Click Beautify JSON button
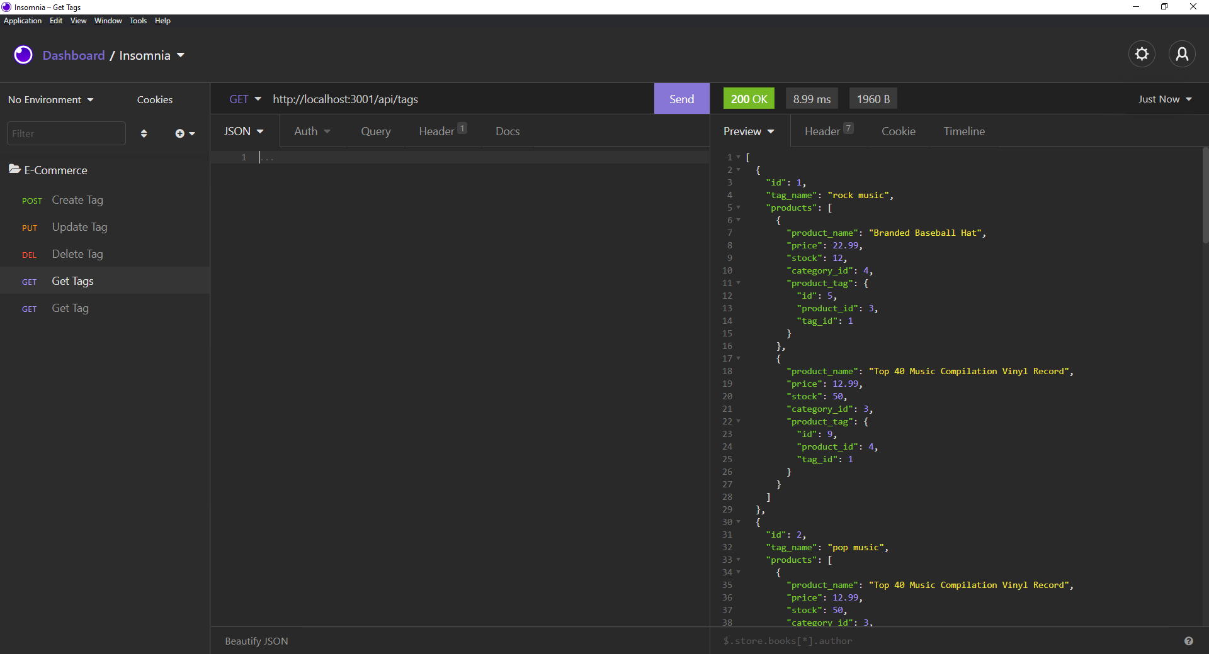Viewport: 1209px width, 654px height. tap(256, 641)
